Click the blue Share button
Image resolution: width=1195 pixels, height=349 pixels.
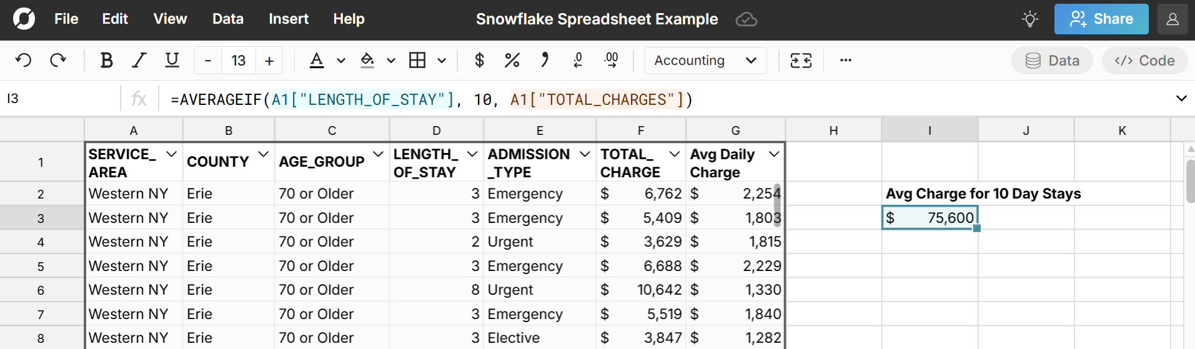coord(1101,19)
